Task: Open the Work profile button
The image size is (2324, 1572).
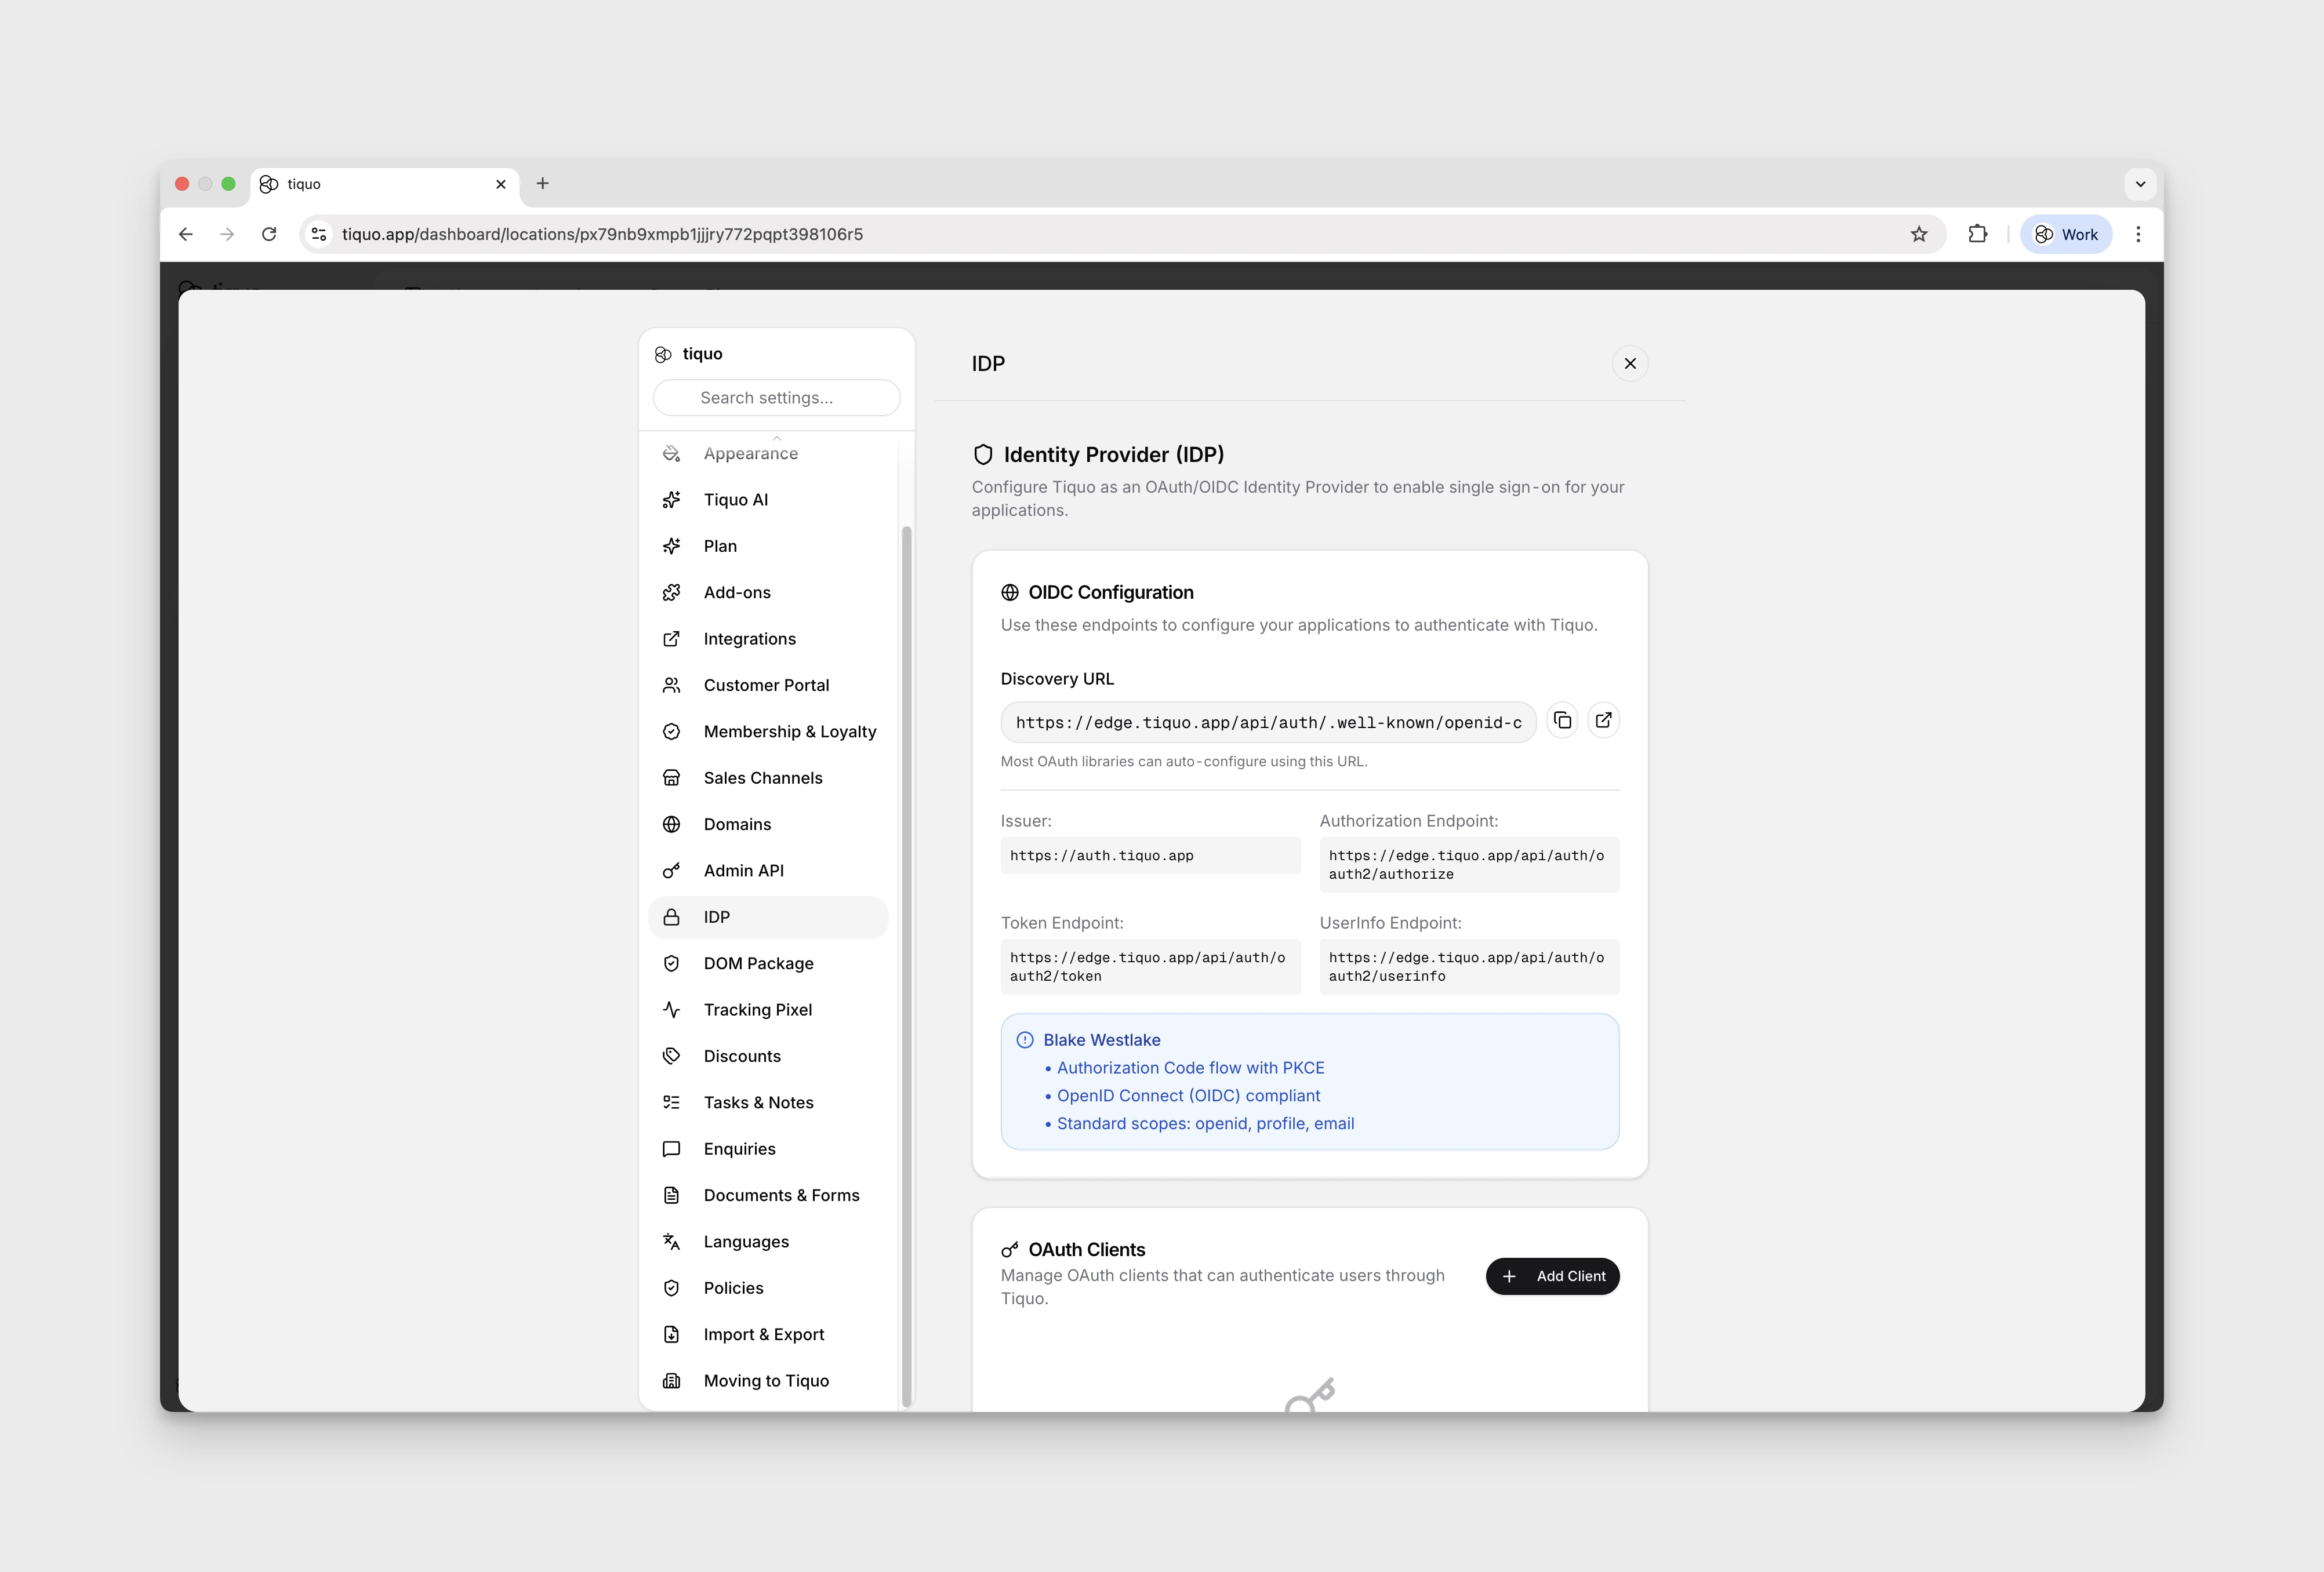Action: 2066,234
